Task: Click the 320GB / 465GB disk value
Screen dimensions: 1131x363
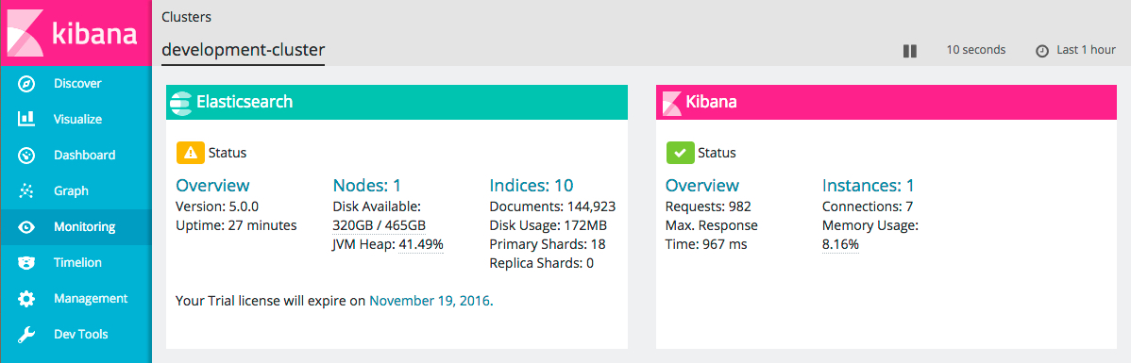Action: pyautogui.click(x=379, y=225)
